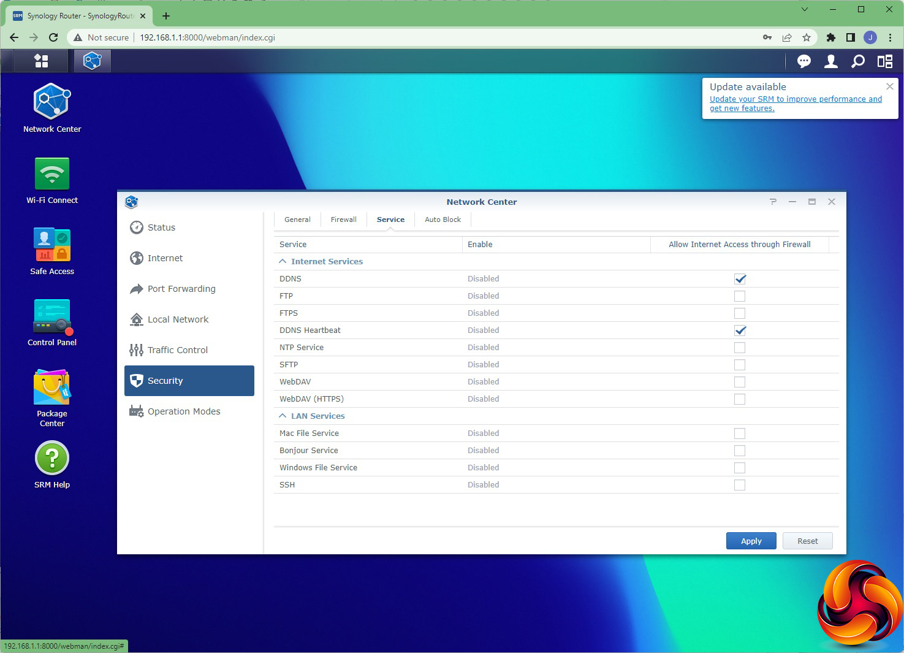Open the SRM main menu grid icon
This screenshot has width=904, height=653.
point(41,61)
